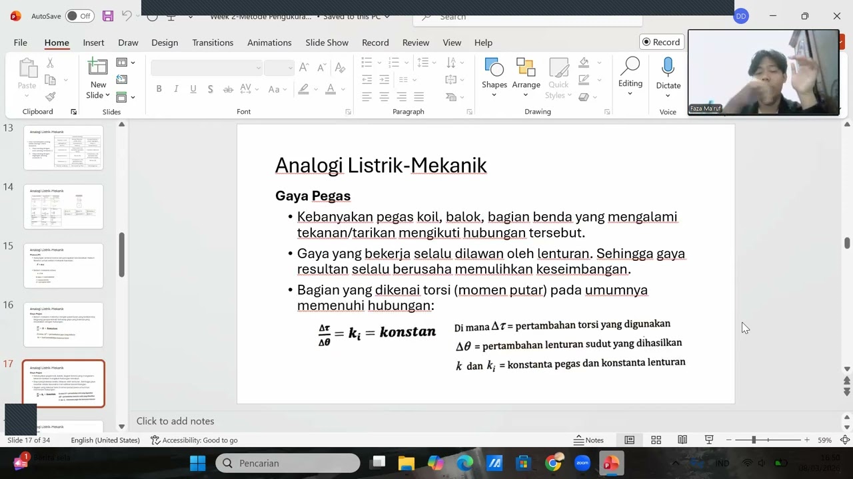853x479 pixels.
Task: Click the Format Painter brush icon
Action: [x=50, y=96]
